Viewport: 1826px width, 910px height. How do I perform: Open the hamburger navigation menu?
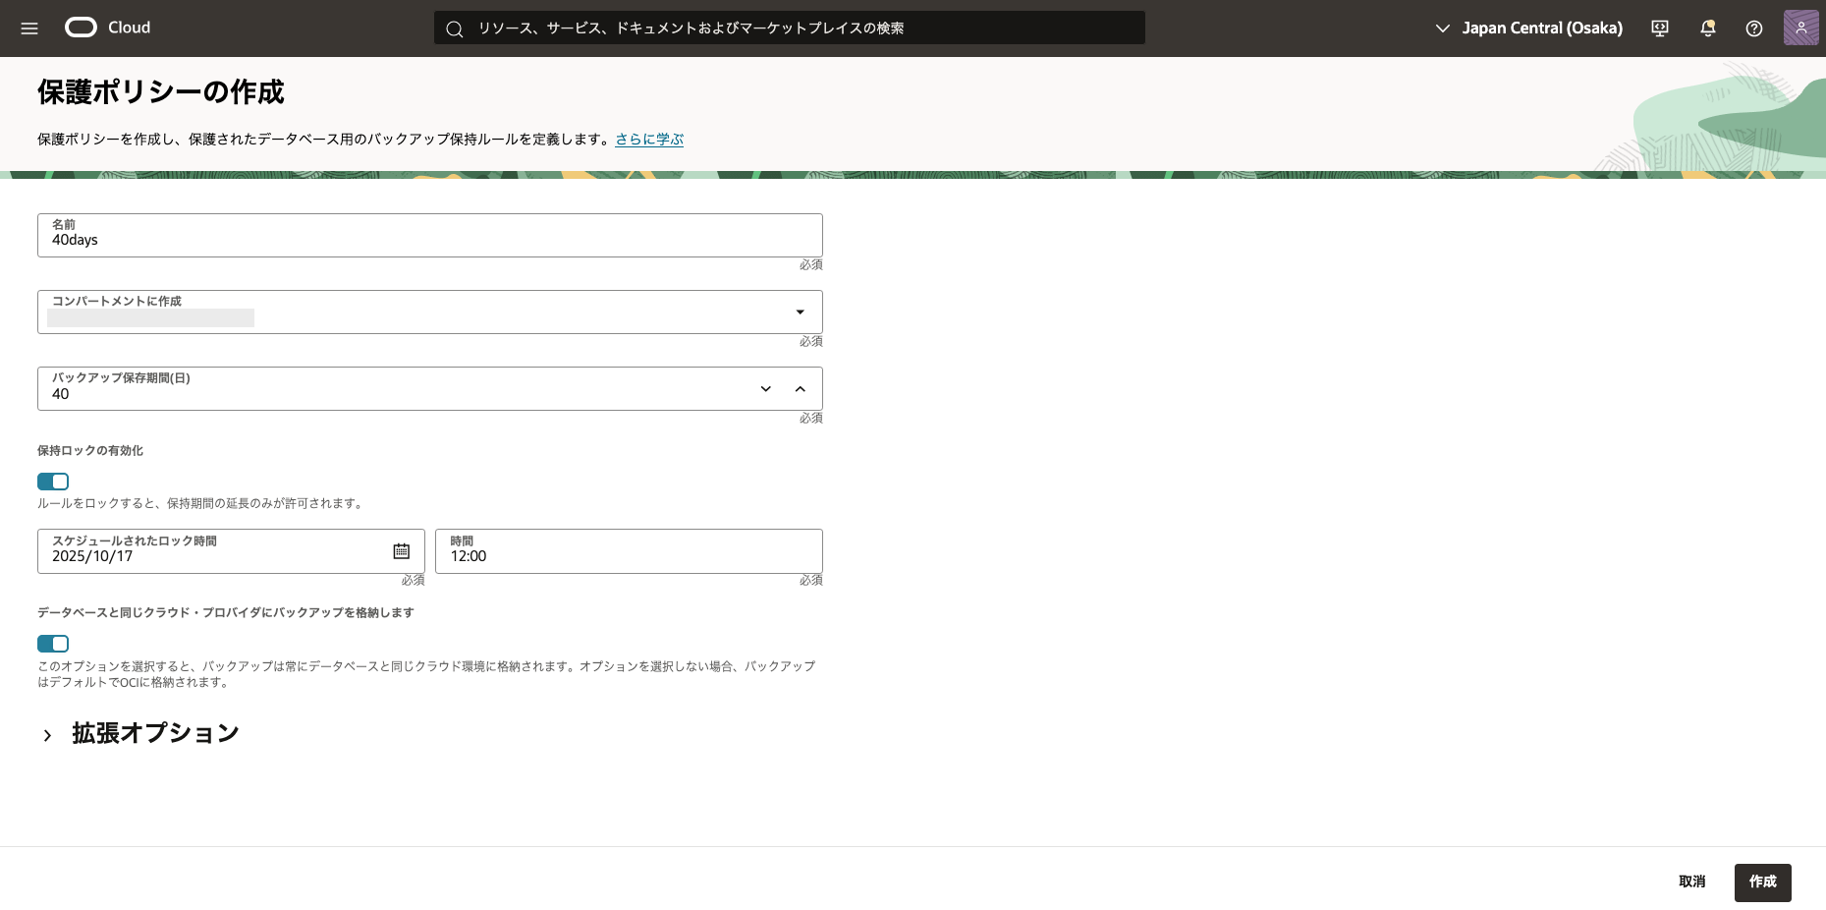(29, 28)
